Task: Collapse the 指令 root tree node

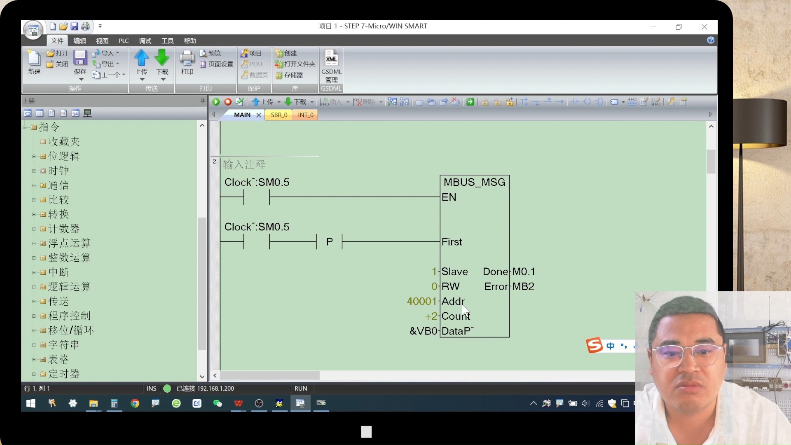Action: [25, 127]
